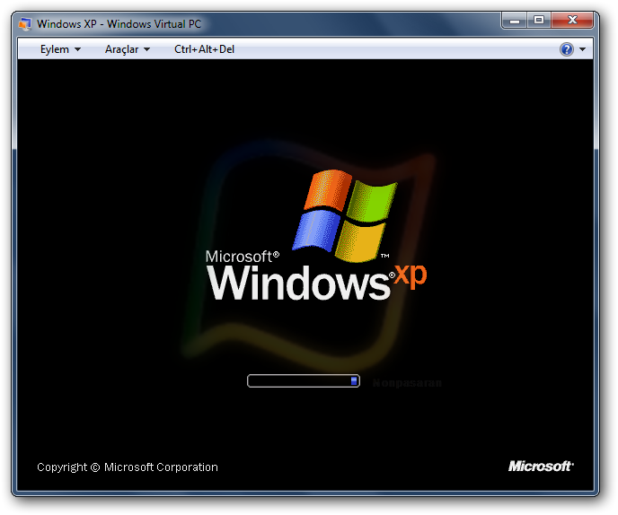Click the "Windows XP - Windows Virtual PC" title
The width and height of the screenshot is (618, 515).
click(119, 24)
